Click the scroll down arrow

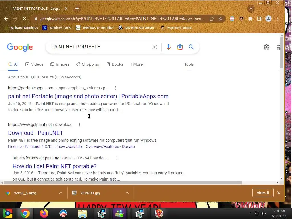282,178
